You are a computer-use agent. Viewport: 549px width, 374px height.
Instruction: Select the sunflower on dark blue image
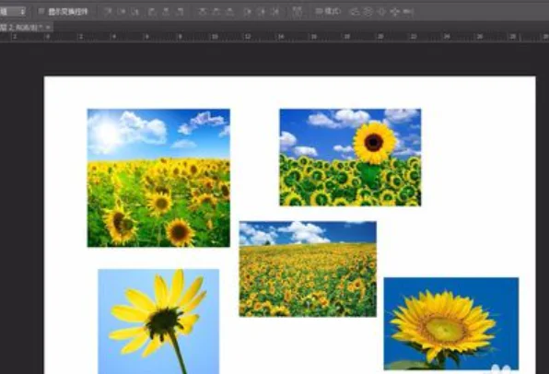[x=451, y=323]
